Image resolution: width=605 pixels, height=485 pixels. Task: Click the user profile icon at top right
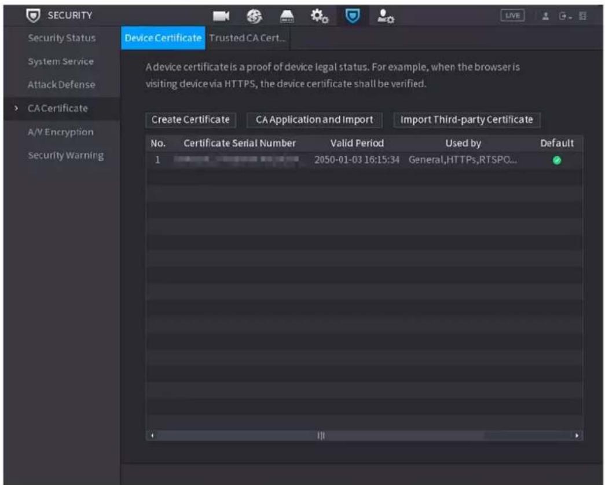(545, 16)
